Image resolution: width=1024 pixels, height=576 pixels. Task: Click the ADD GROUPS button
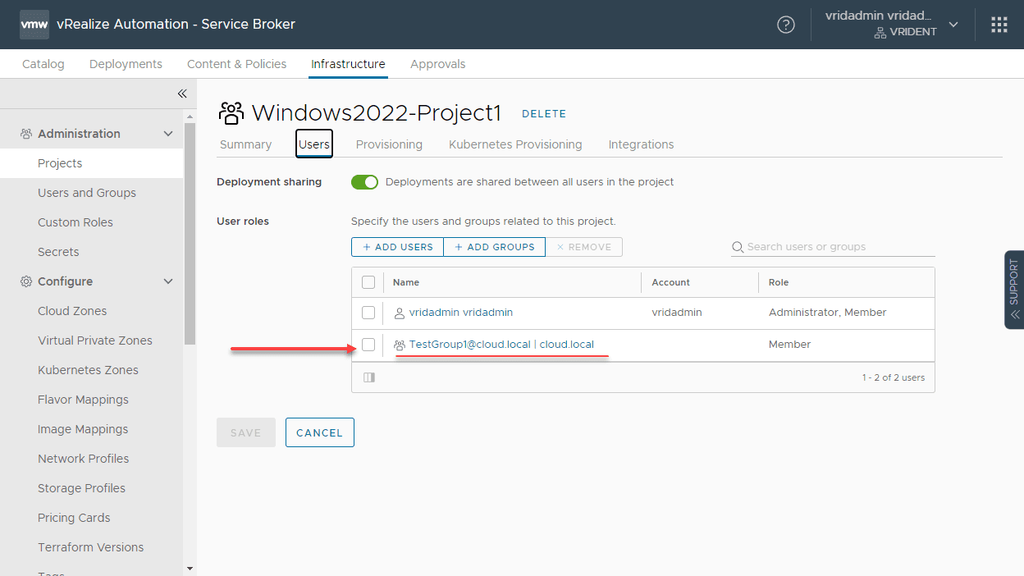495,247
